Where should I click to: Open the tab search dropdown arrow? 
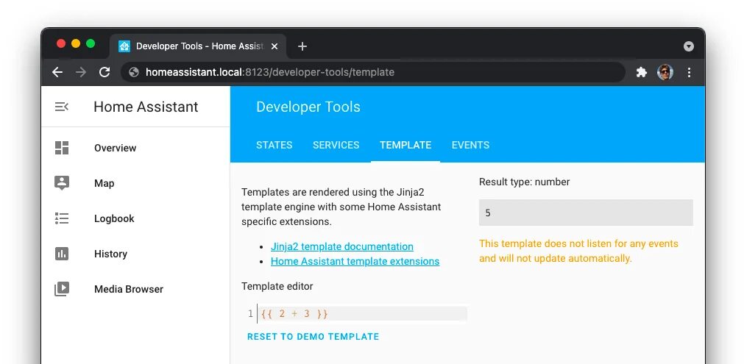click(x=689, y=46)
